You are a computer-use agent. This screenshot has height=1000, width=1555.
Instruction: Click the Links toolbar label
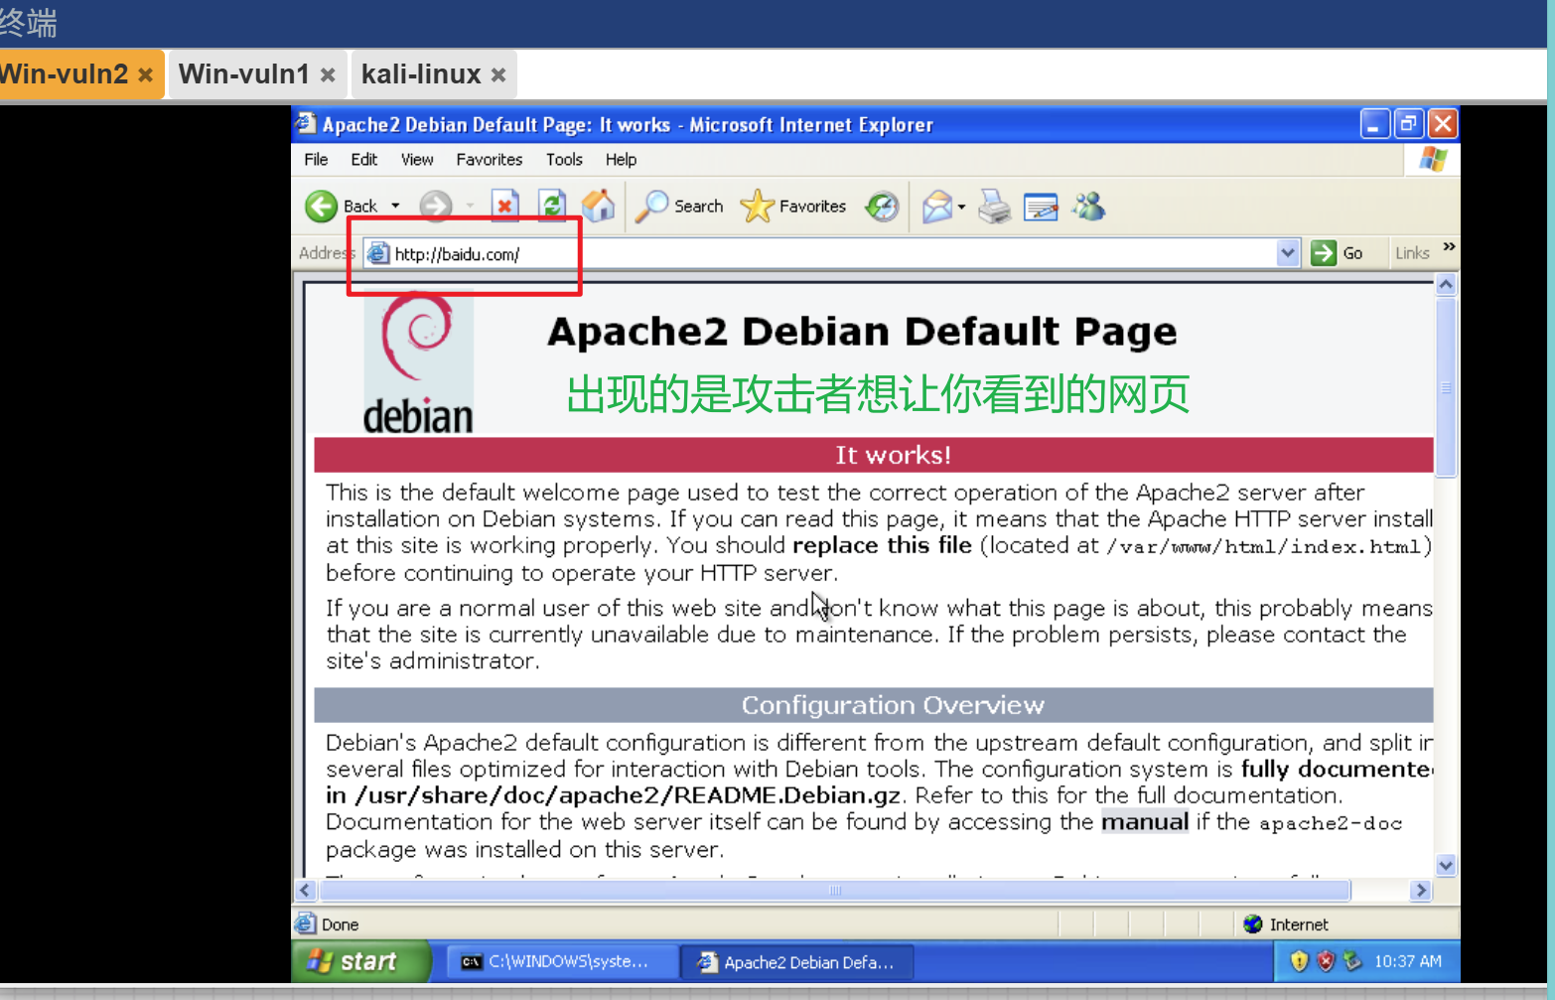pyautogui.click(x=1412, y=253)
